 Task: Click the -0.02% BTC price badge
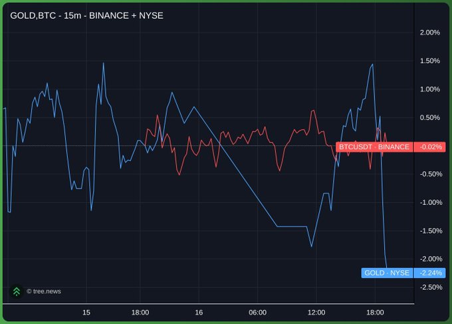tap(430, 147)
